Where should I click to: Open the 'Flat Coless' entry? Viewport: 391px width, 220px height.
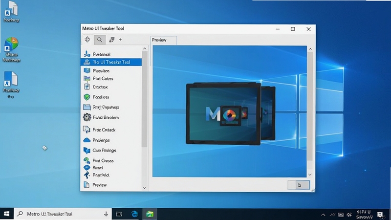tap(103, 79)
